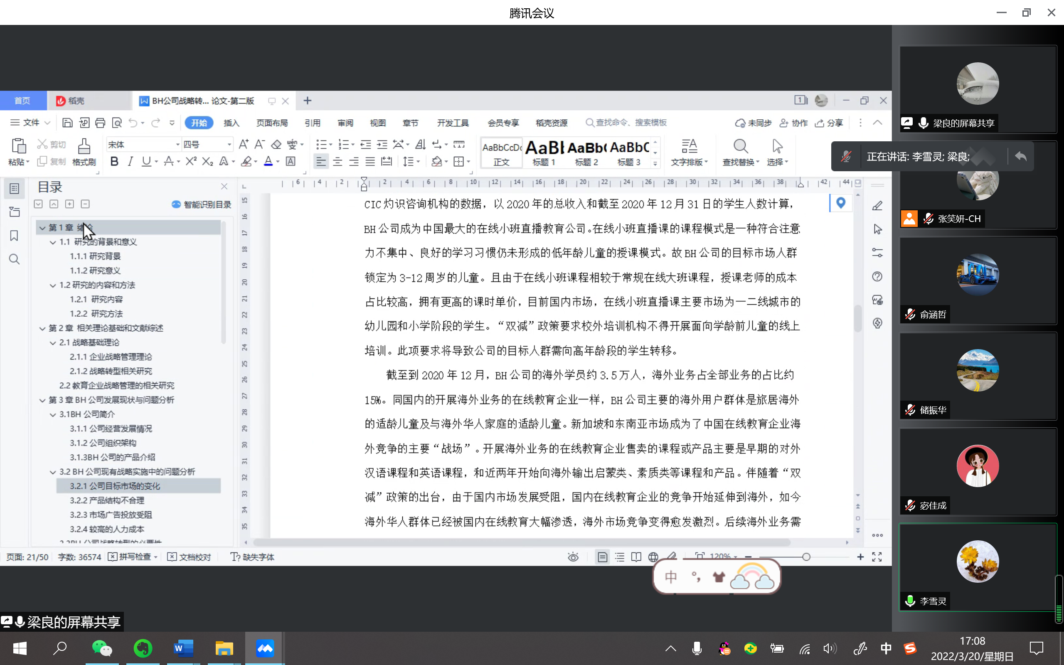This screenshot has width=1064, height=665.
Task: Click the eye protection mode icon
Action: tap(572, 557)
